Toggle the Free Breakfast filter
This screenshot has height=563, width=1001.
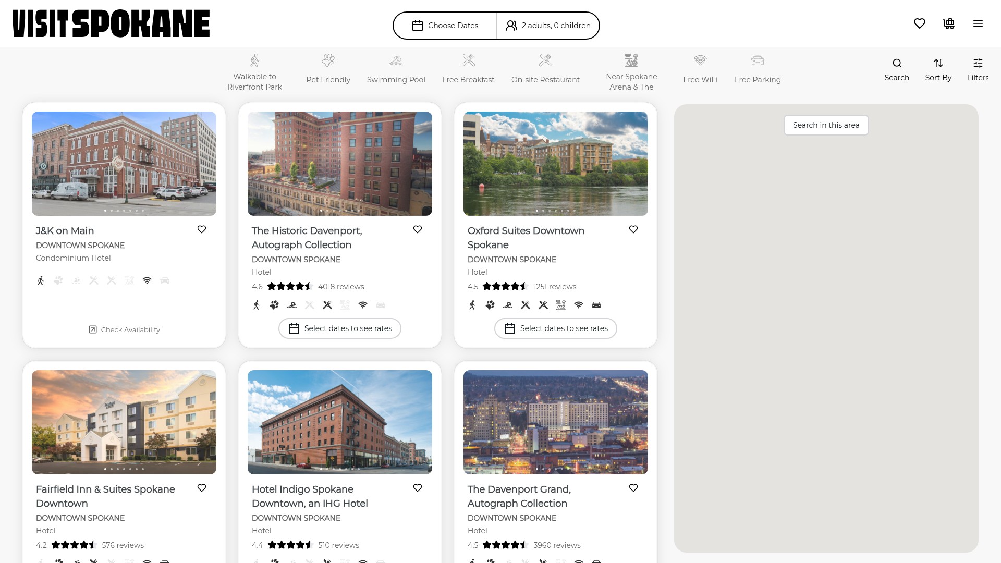[x=468, y=69]
